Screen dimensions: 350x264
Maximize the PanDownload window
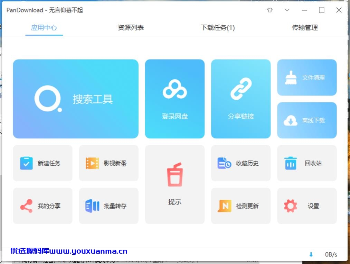322,10
